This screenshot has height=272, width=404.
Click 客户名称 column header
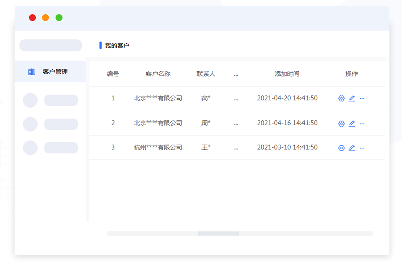pyautogui.click(x=158, y=74)
